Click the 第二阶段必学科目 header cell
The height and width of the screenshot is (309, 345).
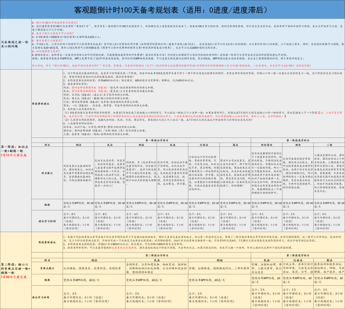click(157, 255)
